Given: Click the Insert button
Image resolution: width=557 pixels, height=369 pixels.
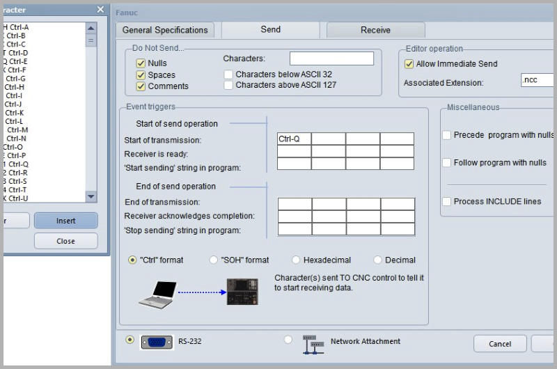Looking at the screenshot, I should click(65, 221).
